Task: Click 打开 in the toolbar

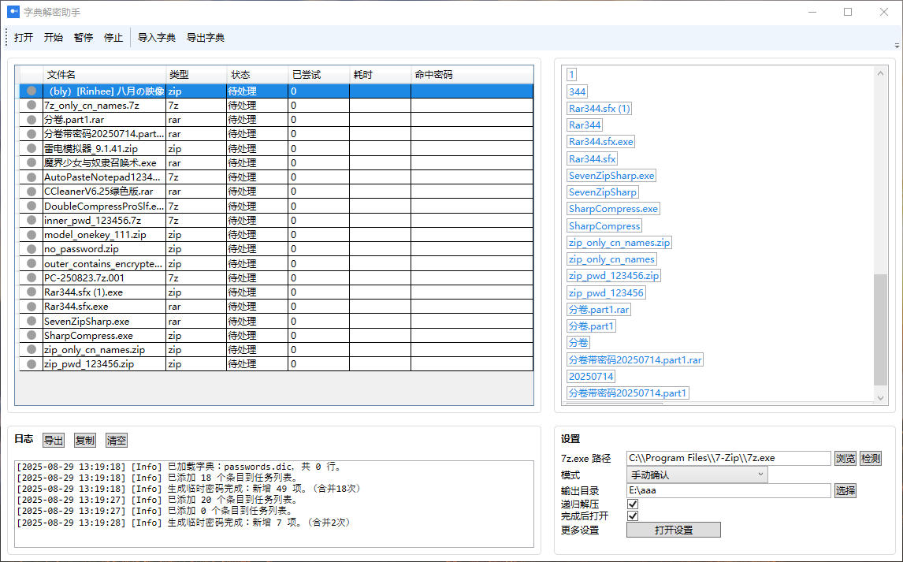Action: (x=24, y=37)
